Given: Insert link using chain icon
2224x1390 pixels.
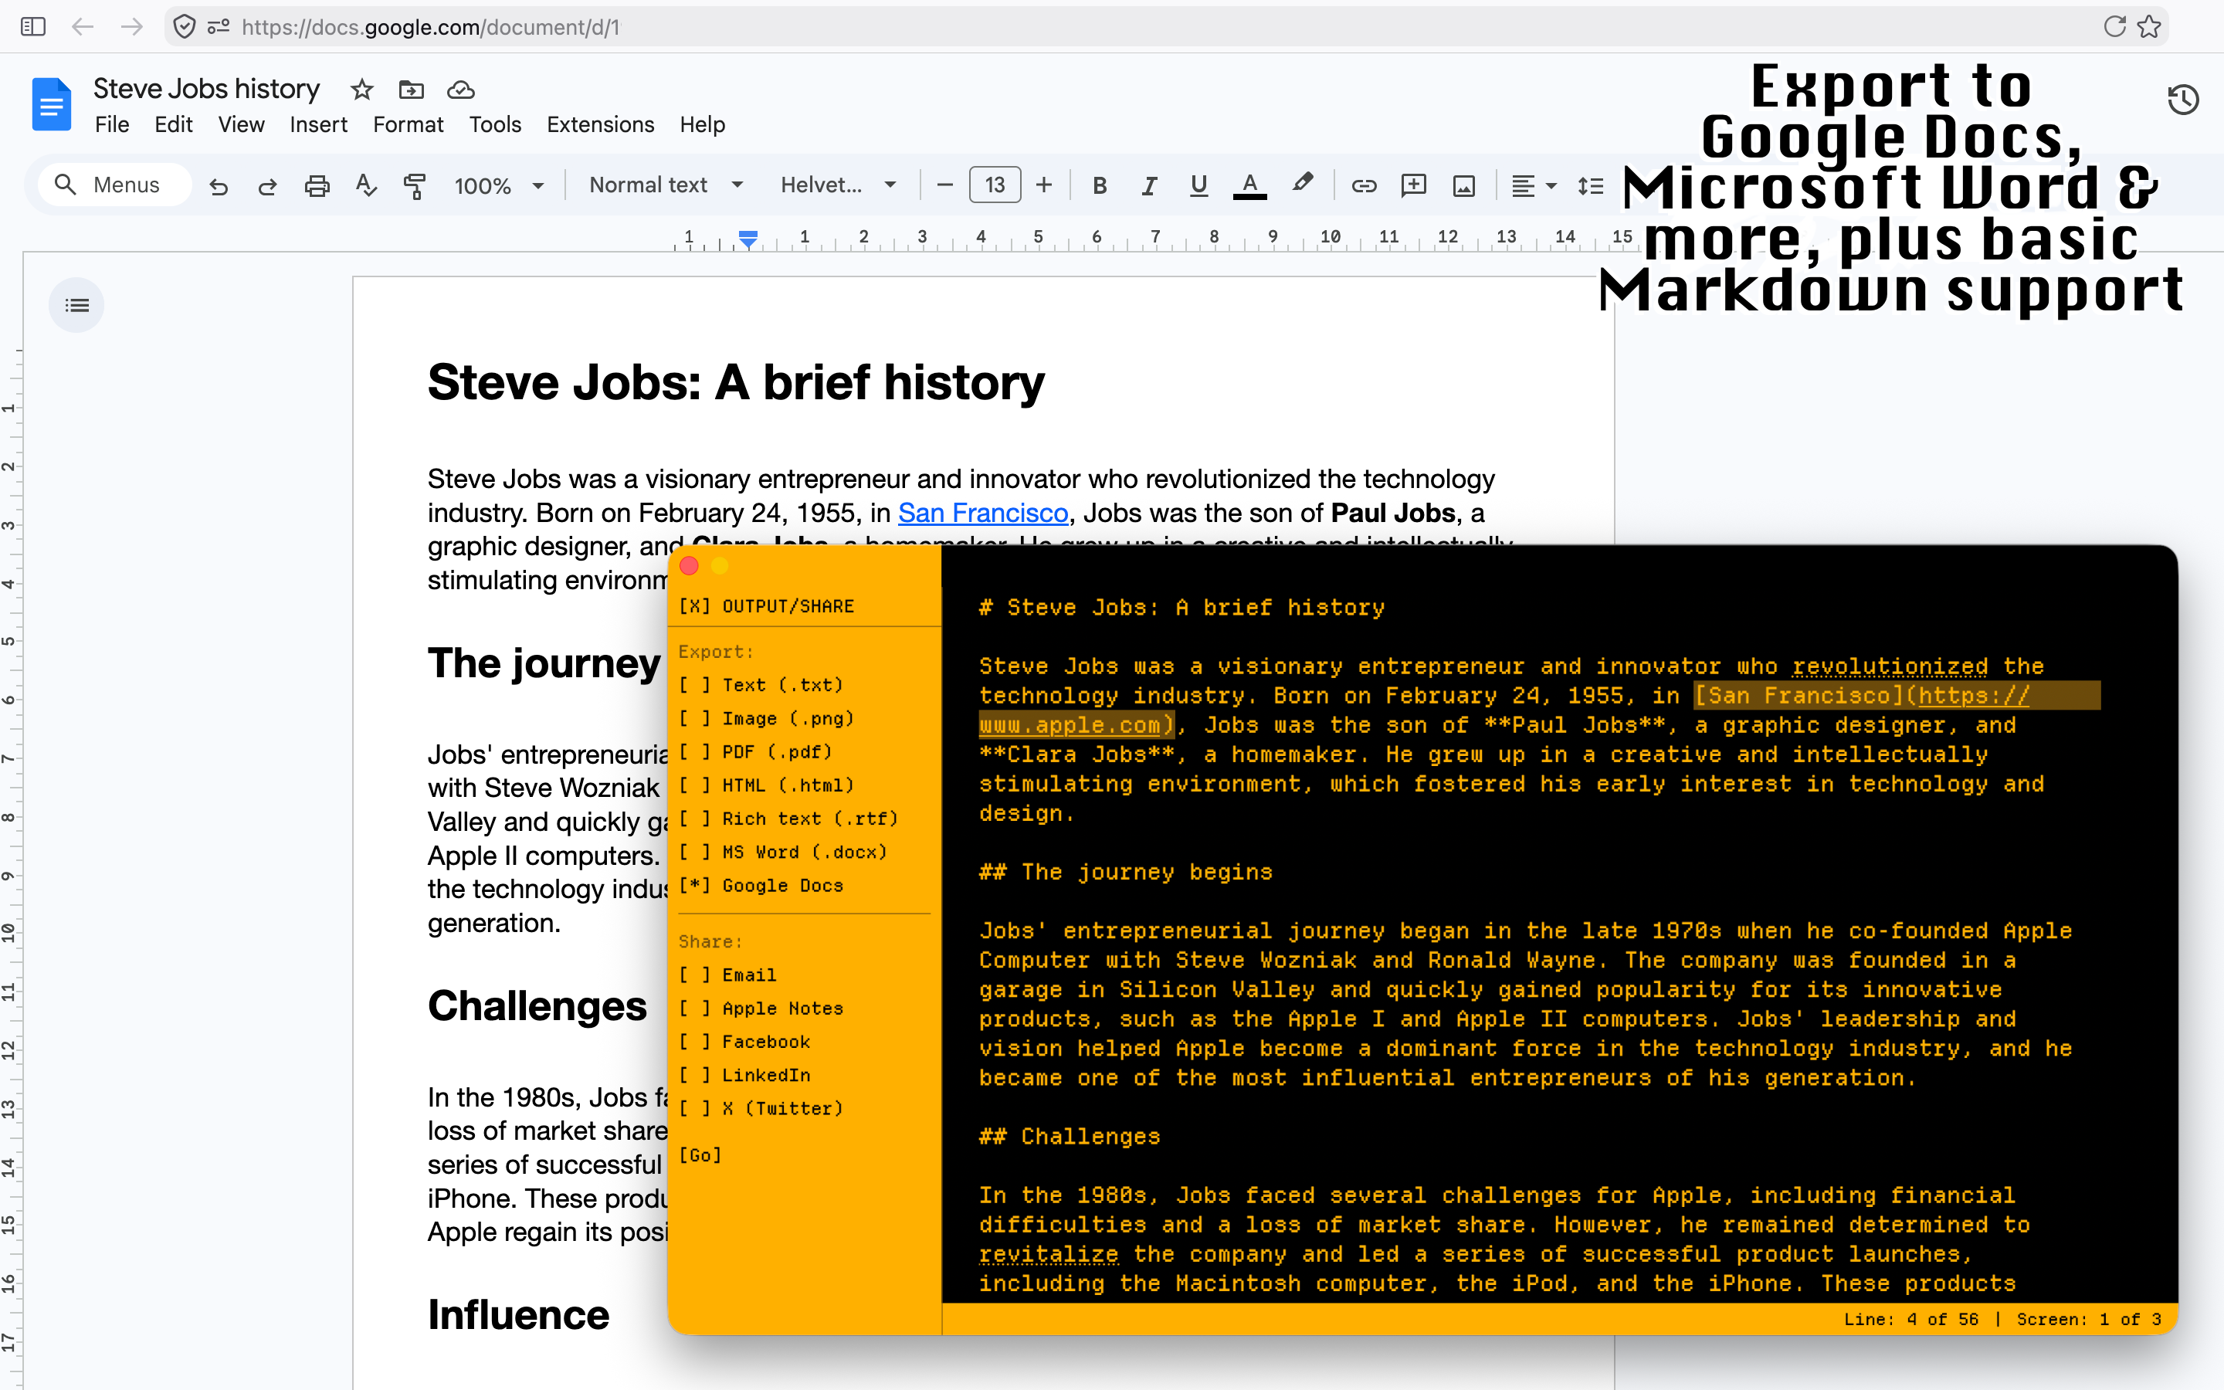Looking at the screenshot, I should point(1364,185).
